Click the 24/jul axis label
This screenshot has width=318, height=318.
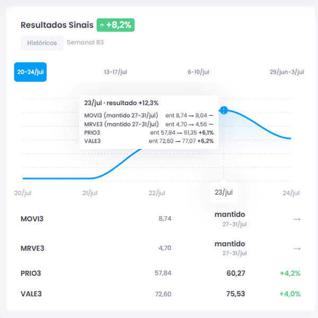click(291, 193)
